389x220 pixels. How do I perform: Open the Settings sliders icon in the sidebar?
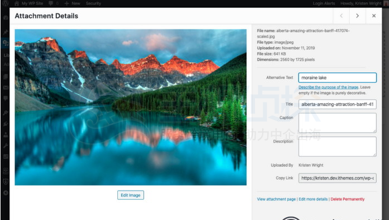[x=6, y=157]
